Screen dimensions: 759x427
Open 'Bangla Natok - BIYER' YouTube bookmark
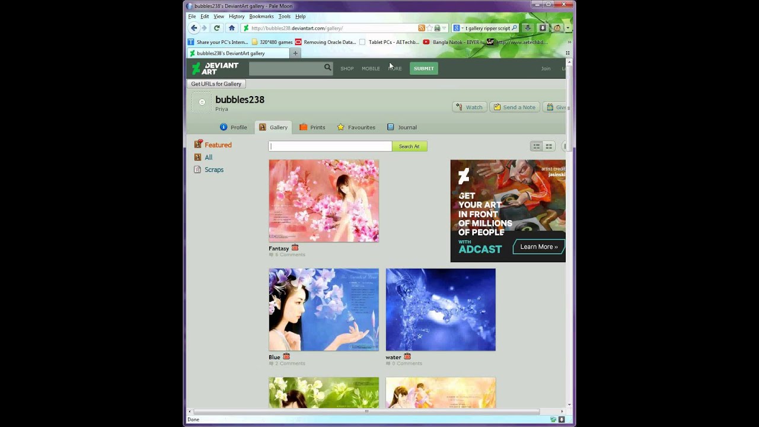coord(454,42)
